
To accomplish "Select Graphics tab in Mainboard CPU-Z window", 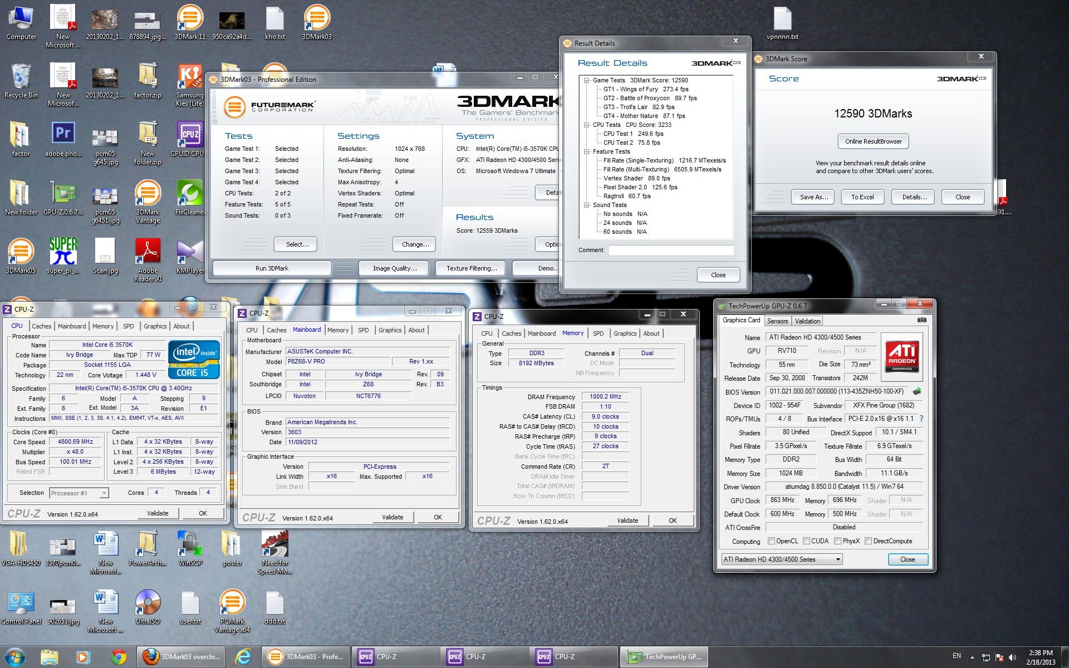I will [390, 330].
